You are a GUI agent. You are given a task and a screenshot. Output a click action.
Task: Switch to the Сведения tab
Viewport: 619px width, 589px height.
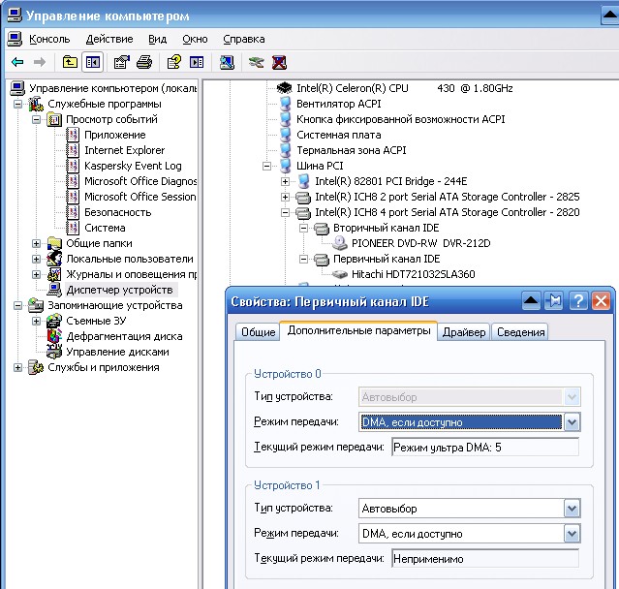coord(520,332)
